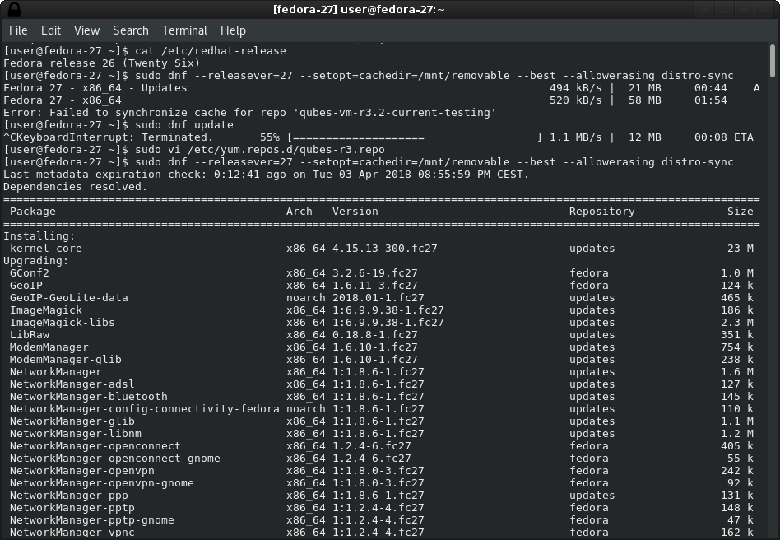780x540 pixels.
Task: Click the NetworkManager-glib package name
Action: [72, 421]
